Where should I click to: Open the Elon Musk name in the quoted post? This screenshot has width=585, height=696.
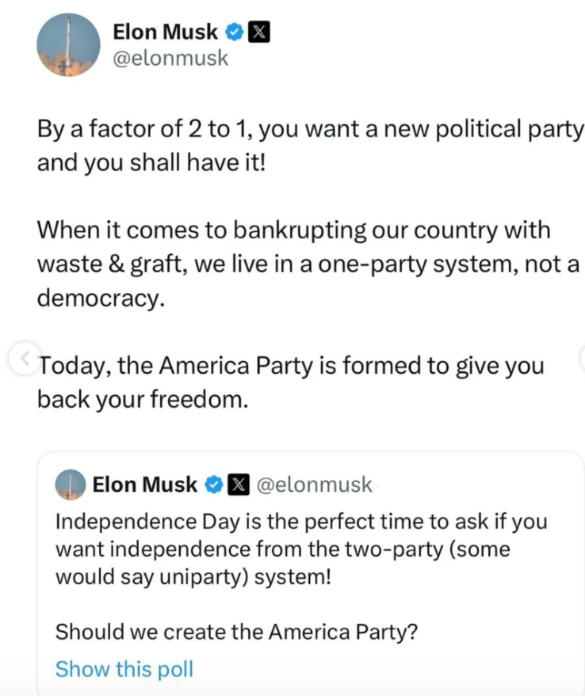click(144, 485)
